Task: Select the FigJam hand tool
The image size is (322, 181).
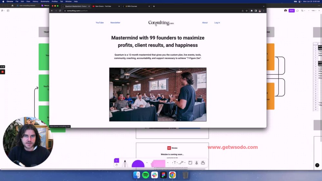Action: tap(117, 165)
